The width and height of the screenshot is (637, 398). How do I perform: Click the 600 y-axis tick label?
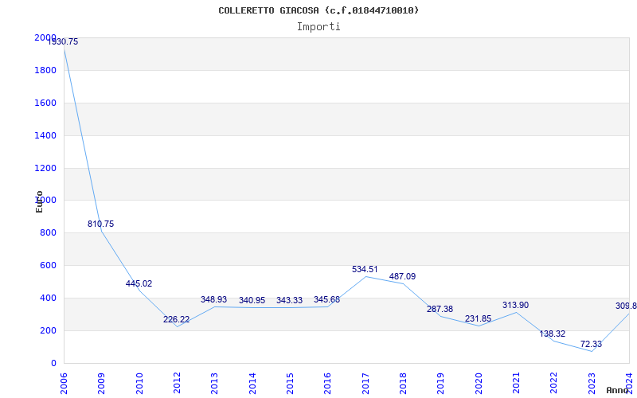point(48,265)
